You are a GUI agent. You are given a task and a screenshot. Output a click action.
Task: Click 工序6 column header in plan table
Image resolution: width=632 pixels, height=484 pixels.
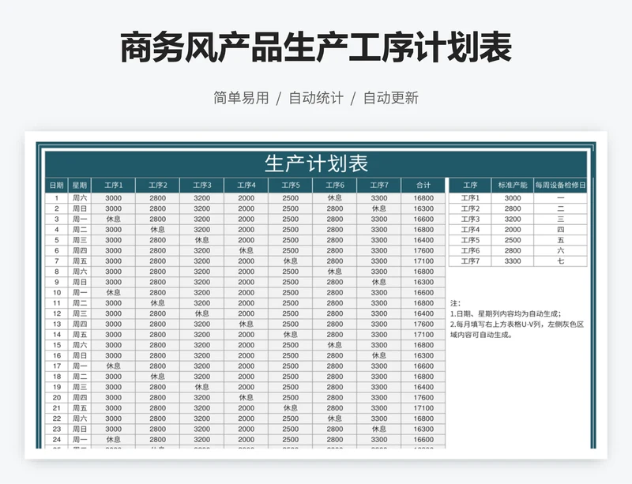point(335,186)
